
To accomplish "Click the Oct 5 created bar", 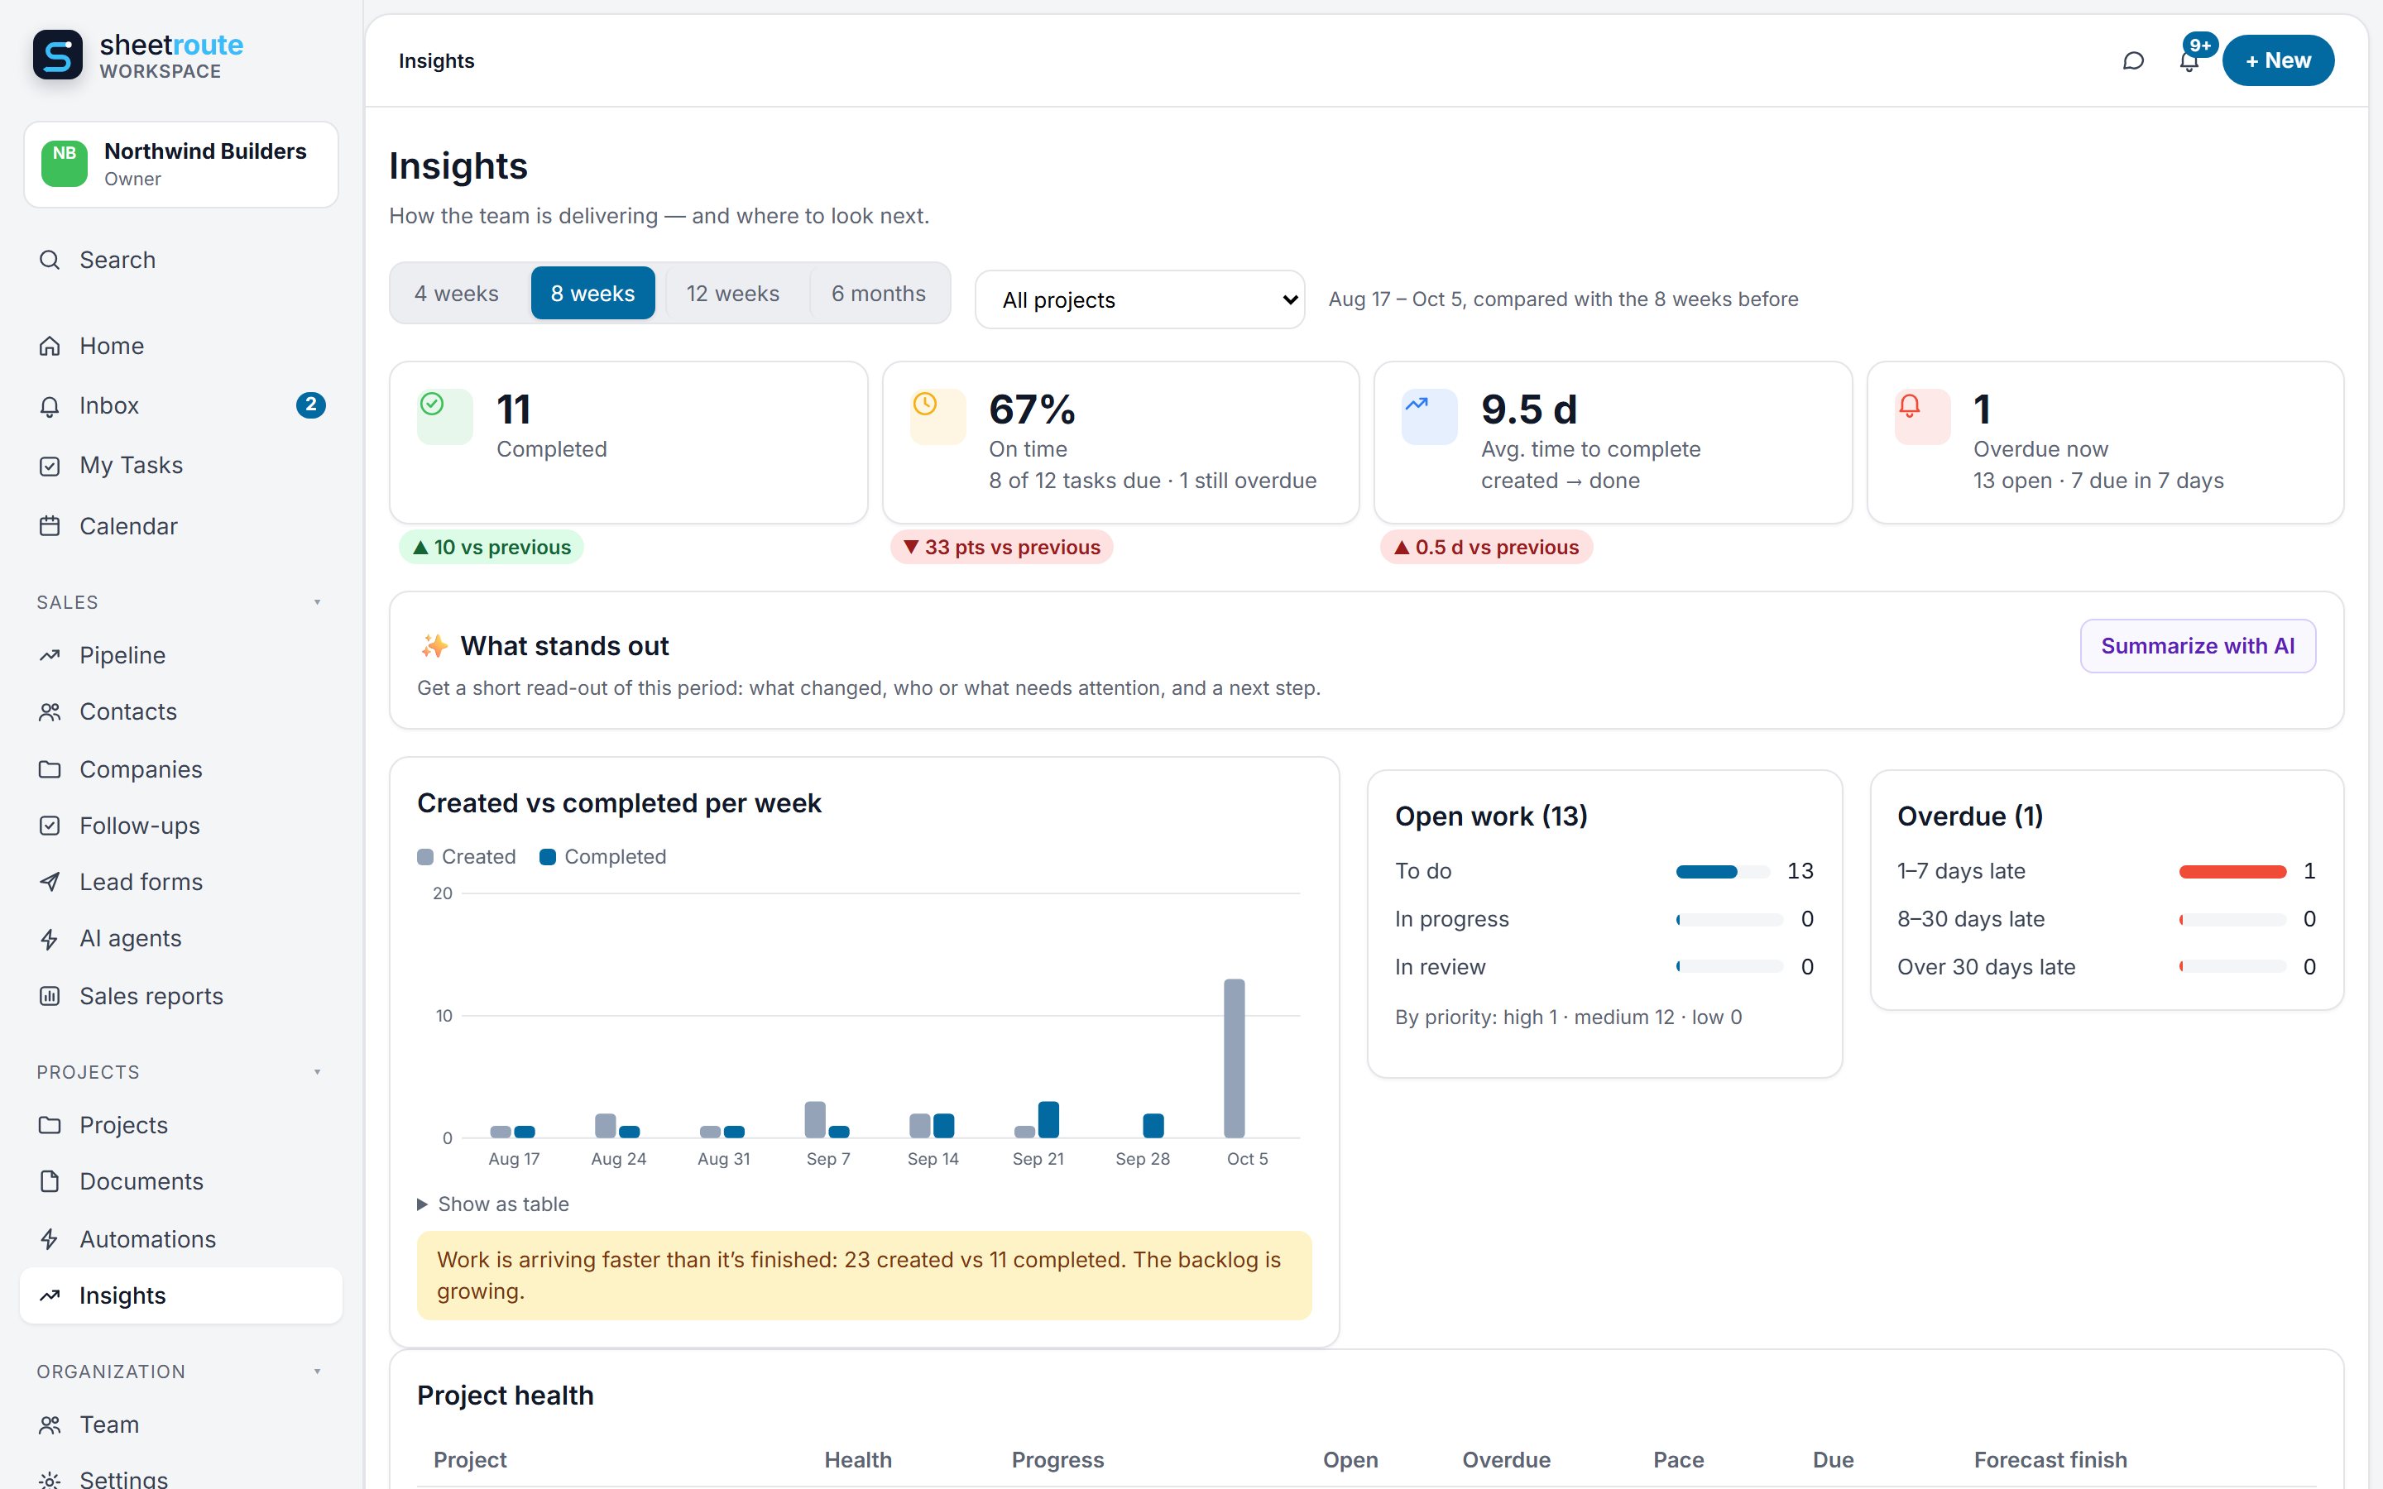I will coord(1234,1058).
